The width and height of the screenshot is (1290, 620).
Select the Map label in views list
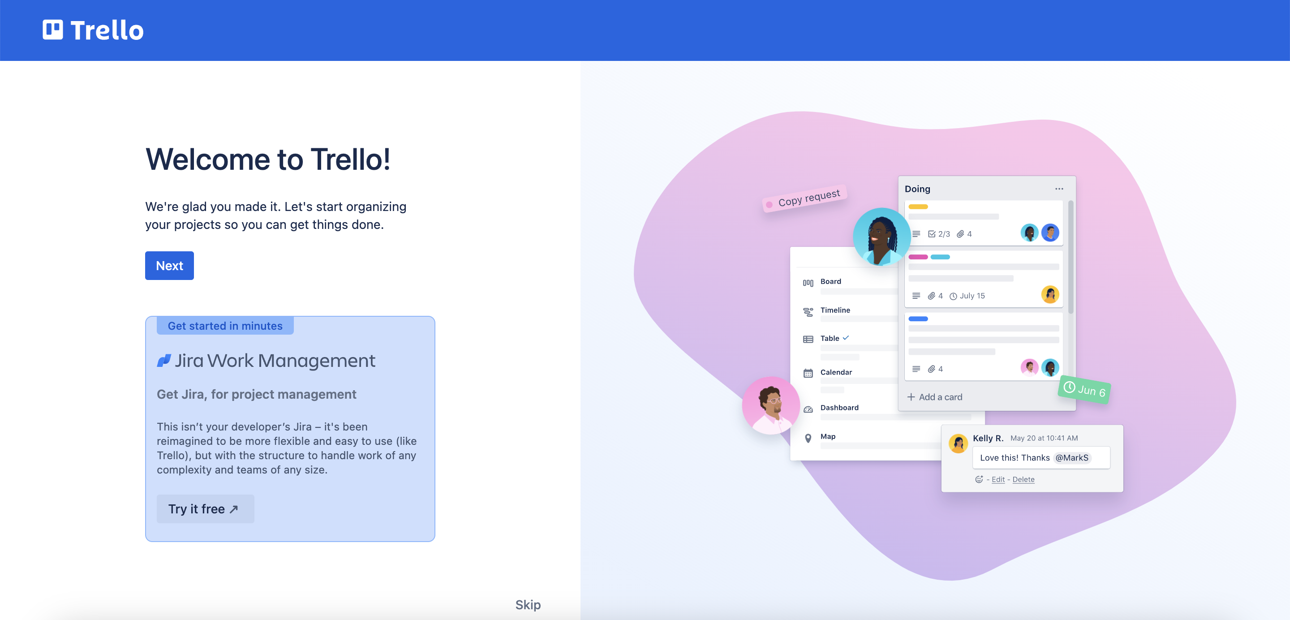[827, 436]
